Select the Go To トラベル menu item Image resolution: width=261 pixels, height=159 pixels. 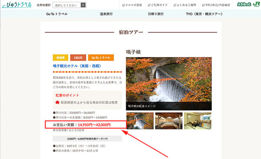pyautogui.click(x=57, y=14)
